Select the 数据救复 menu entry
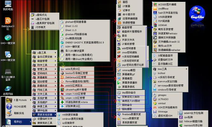Image resolution: width=212 pixels, height=127 pixels. coord(44,86)
